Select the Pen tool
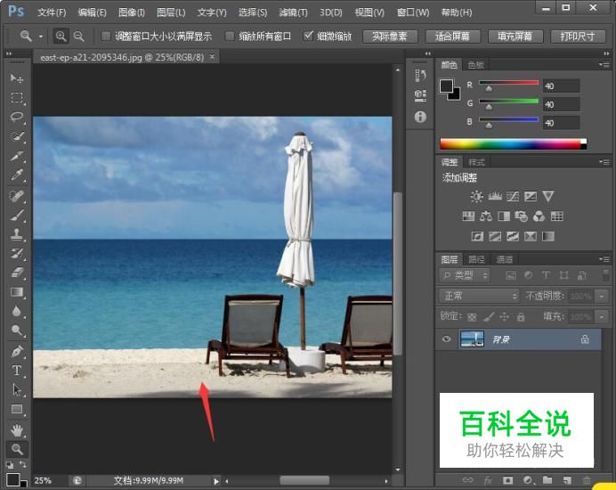Screen dimensions: 616x490 click(17, 351)
